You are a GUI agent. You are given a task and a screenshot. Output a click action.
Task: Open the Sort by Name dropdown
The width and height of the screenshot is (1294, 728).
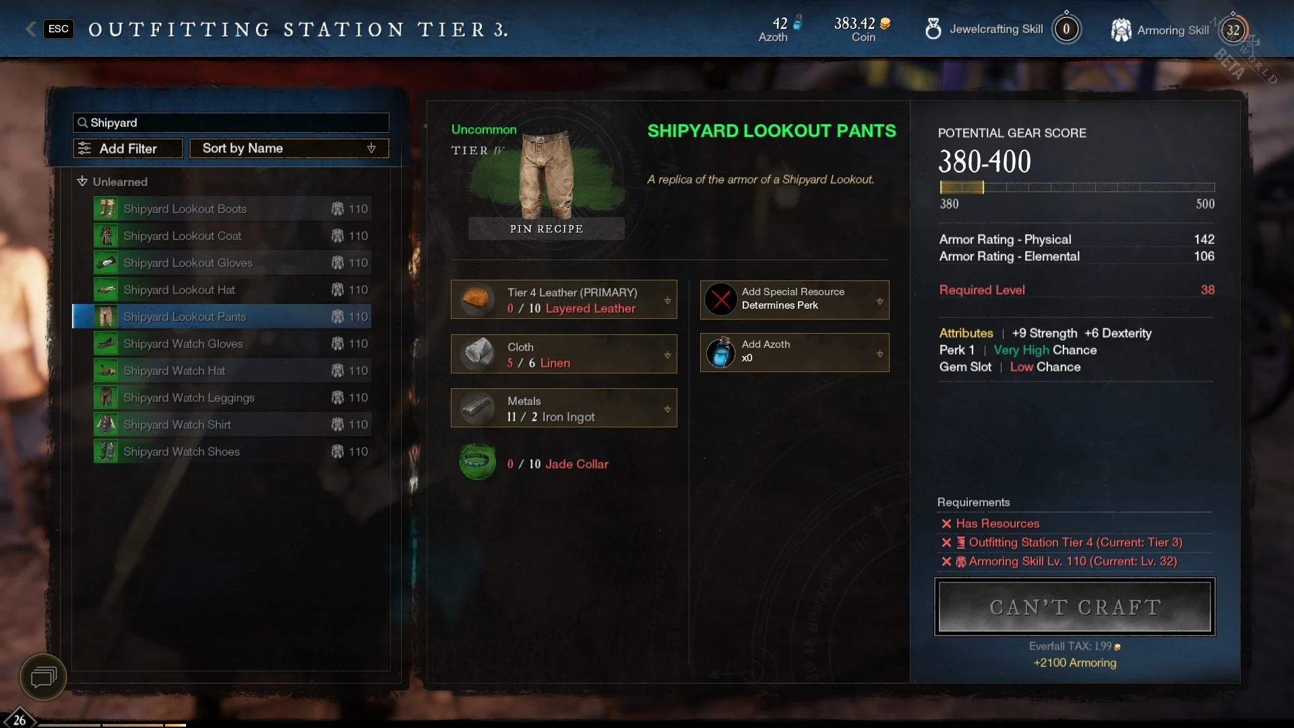(x=289, y=148)
